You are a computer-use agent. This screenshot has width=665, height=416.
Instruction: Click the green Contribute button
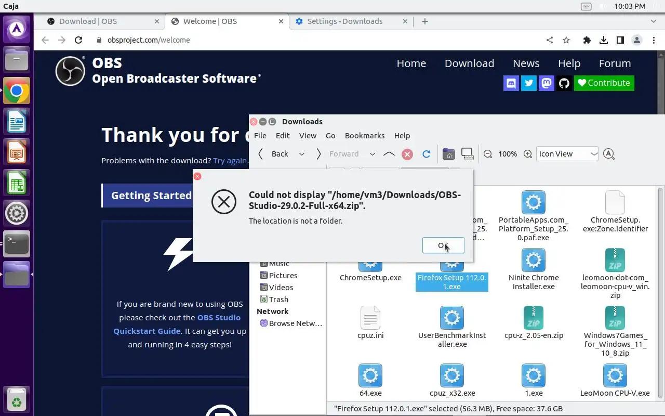(x=604, y=83)
